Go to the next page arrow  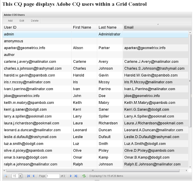(71, 176)
